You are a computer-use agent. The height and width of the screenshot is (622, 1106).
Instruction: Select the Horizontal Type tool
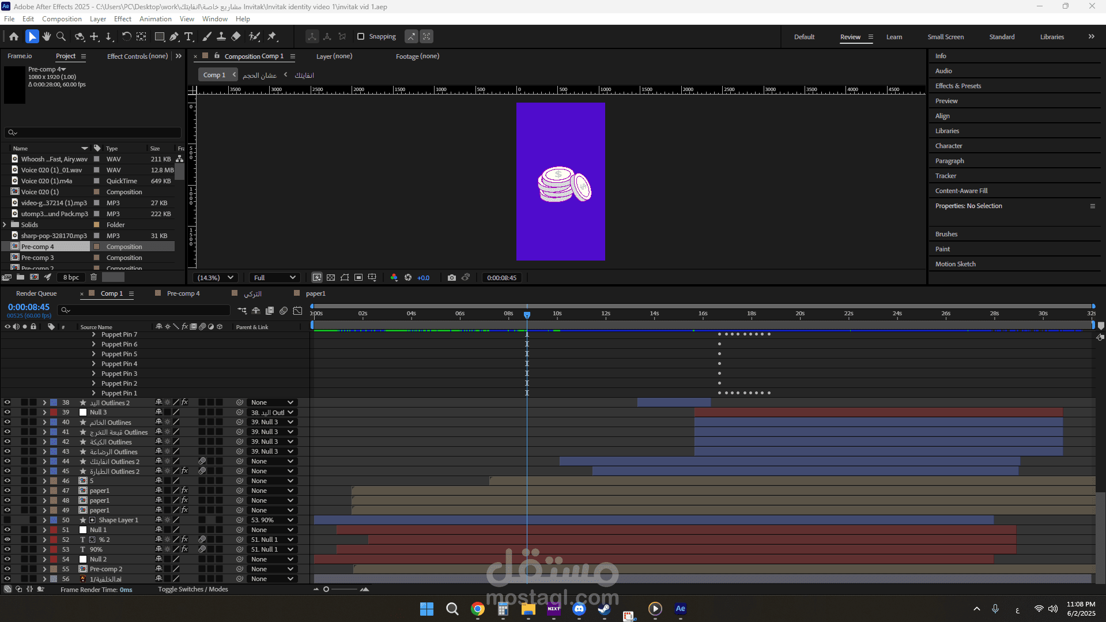pos(188,36)
